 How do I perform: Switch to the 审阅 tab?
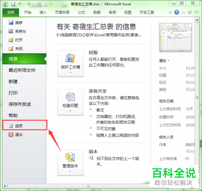click(x=112, y=13)
